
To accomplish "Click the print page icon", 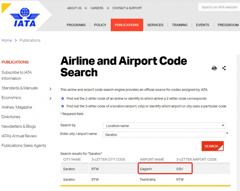I will point(214,68).
